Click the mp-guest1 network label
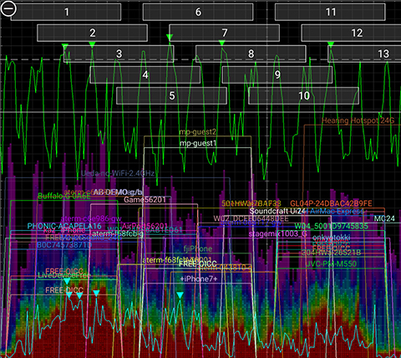The height and width of the screenshot is (358, 401). (x=198, y=143)
